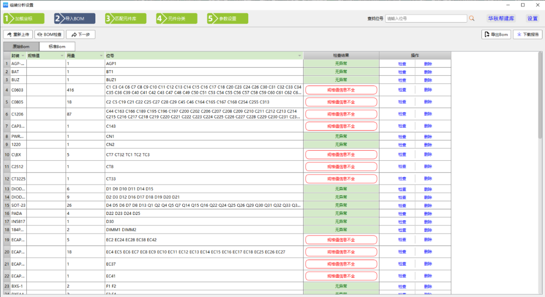Click the orange search magnifier icon
545x297 pixels.
point(472,19)
